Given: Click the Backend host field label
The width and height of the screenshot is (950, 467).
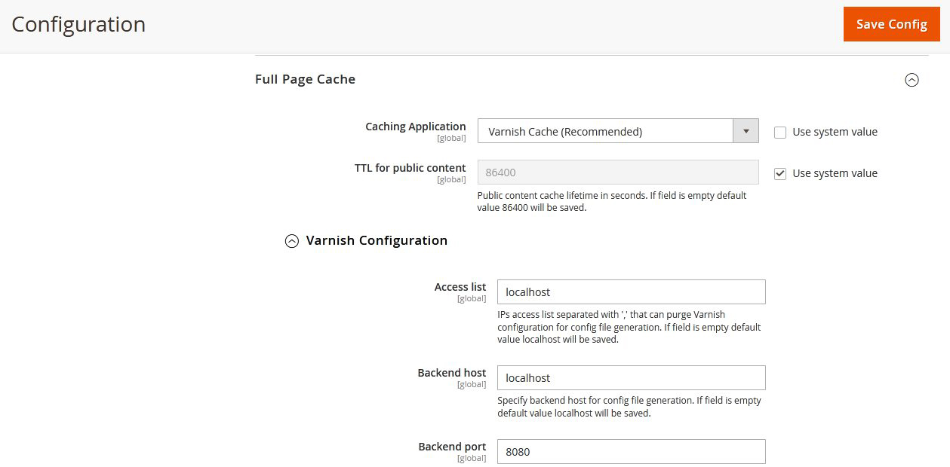Looking at the screenshot, I should 451,373.
